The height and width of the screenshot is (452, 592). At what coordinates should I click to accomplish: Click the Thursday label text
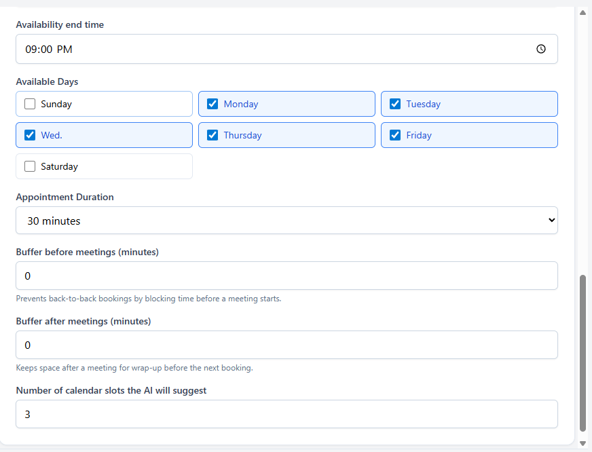(x=242, y=135)
